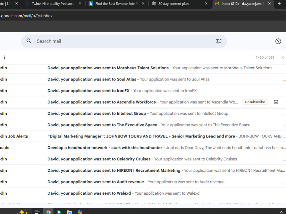
Task: Open the headhunter network JobLeads email
Action: pos(143,148)
